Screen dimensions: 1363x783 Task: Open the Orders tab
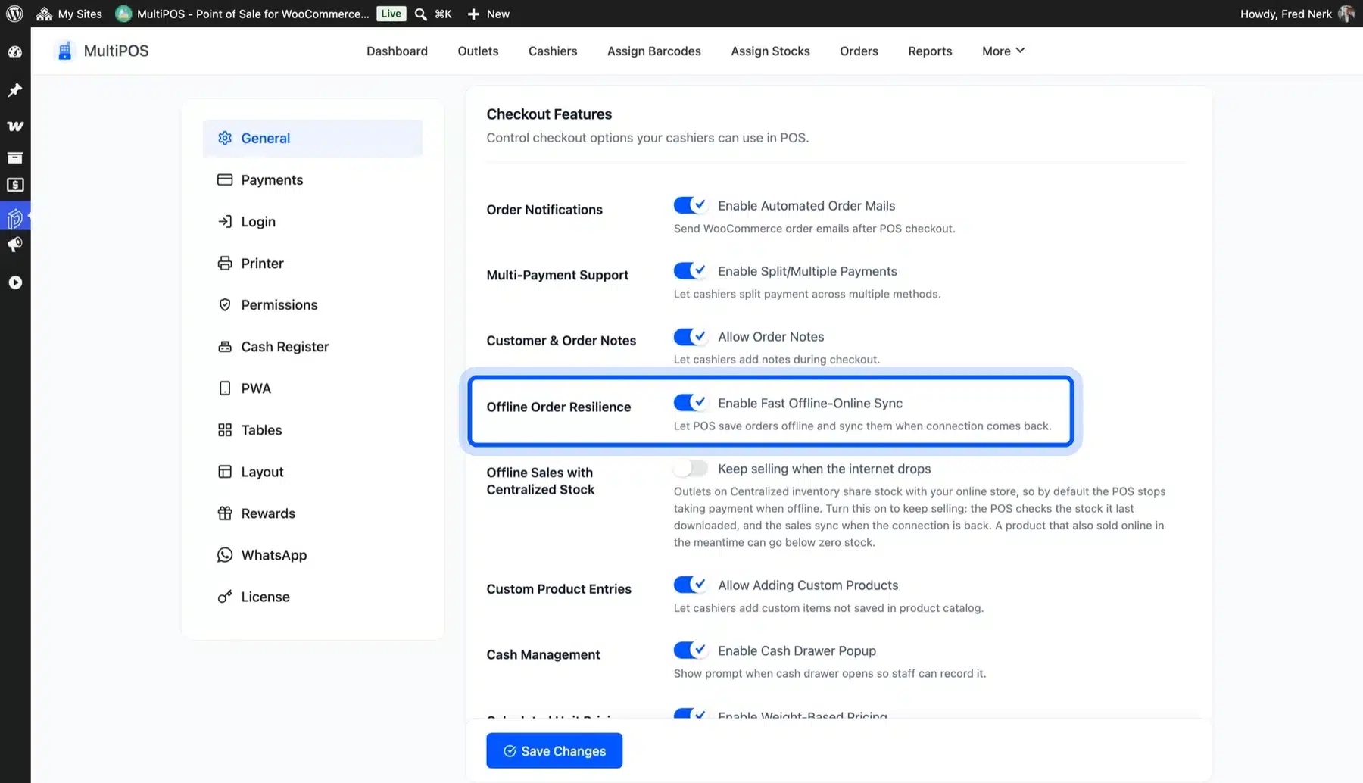(x=859, y=51)
